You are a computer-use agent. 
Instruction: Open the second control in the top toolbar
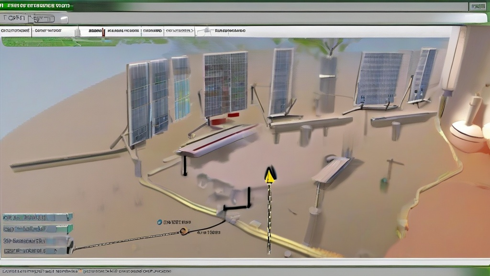tap(42, 19)
